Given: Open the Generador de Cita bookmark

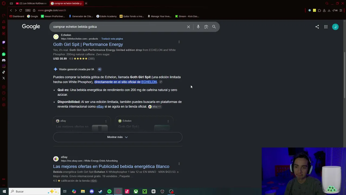Looking at the screenshot, I should point(81,16).
